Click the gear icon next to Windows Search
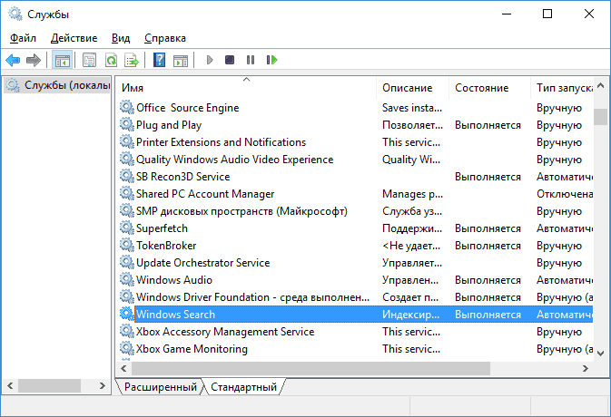 126,314
